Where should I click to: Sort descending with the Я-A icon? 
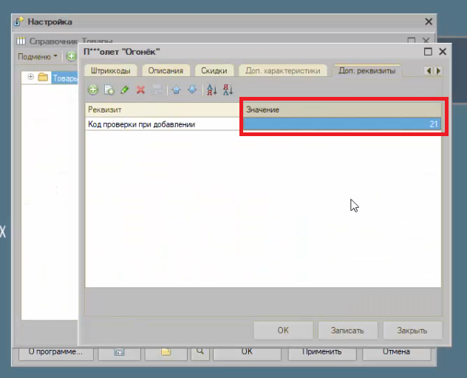coord(228,90)
